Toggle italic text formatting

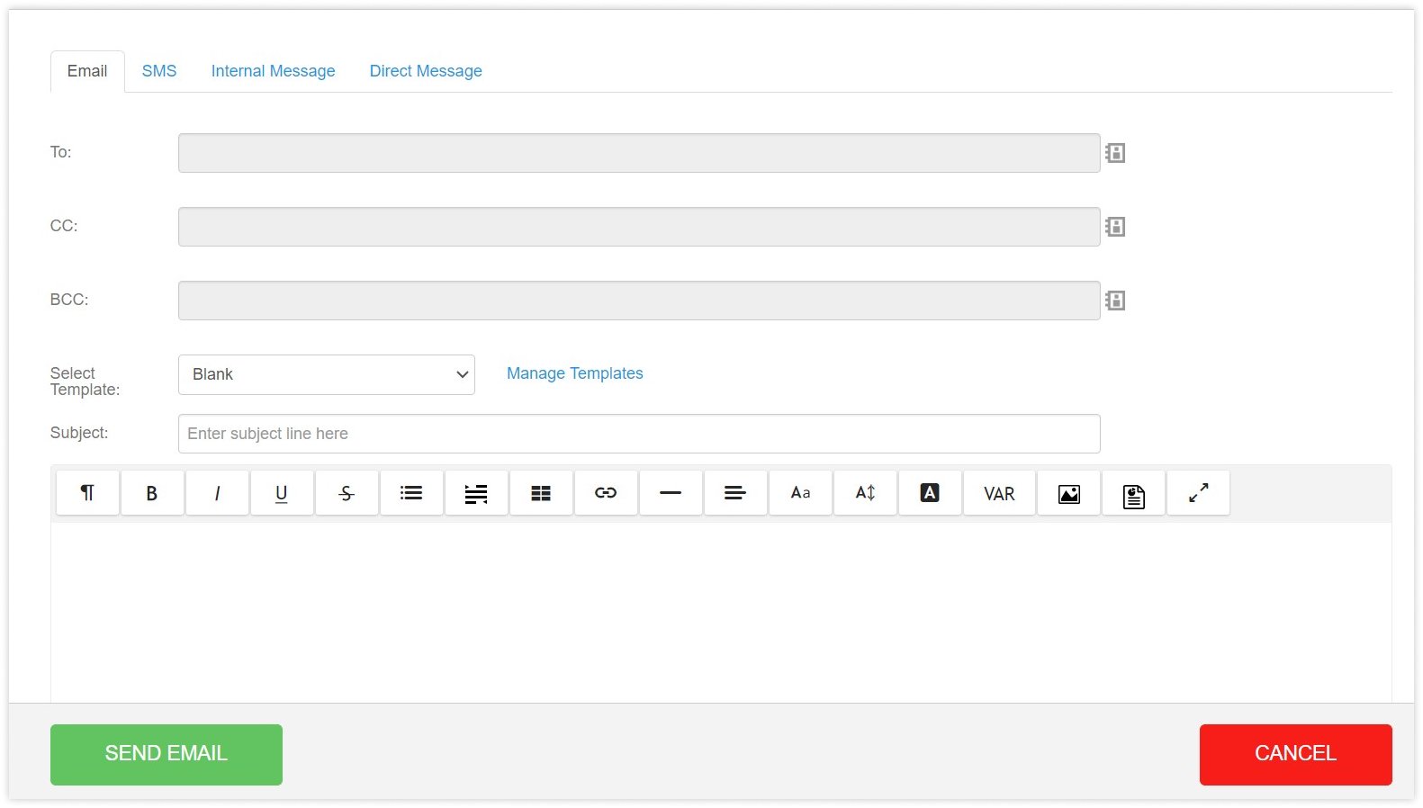point(217,493)
